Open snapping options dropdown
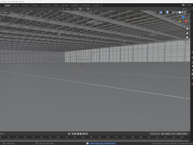 (84, 9)
